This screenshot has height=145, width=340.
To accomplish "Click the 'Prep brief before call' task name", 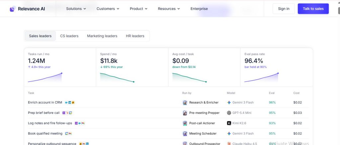I will pyautogui.click(x=44, y=113).
